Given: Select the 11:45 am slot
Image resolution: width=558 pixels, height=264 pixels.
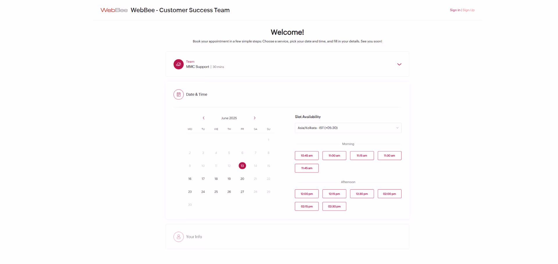Looking at the screenshot, I should click(x=307, y=168).
